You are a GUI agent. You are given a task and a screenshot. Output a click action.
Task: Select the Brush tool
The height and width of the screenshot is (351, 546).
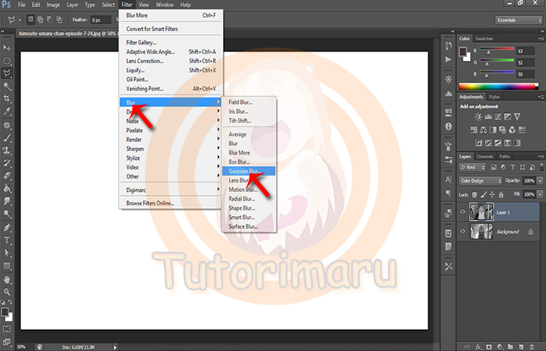point(6,138)
